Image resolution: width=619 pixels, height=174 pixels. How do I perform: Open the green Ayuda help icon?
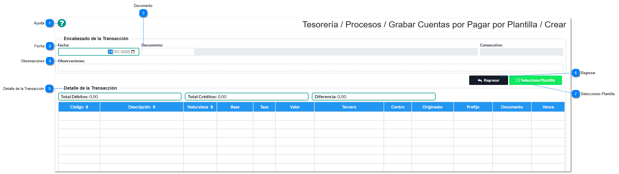(x=62, y=23)
